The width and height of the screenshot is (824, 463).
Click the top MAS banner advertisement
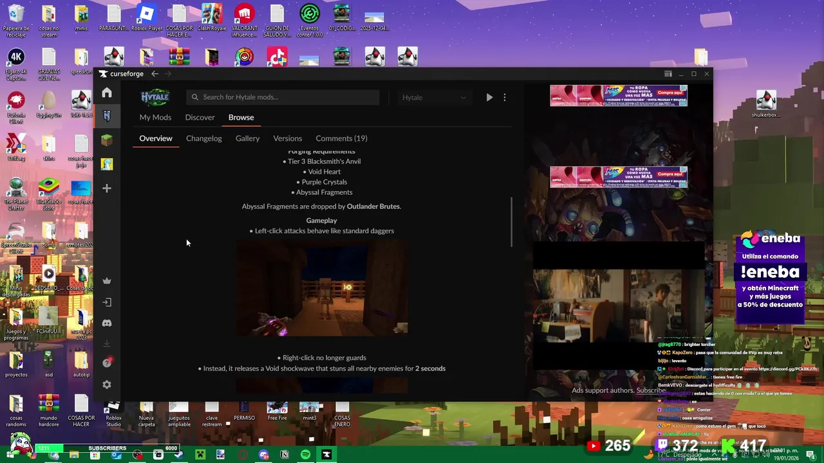pos(619,95)
